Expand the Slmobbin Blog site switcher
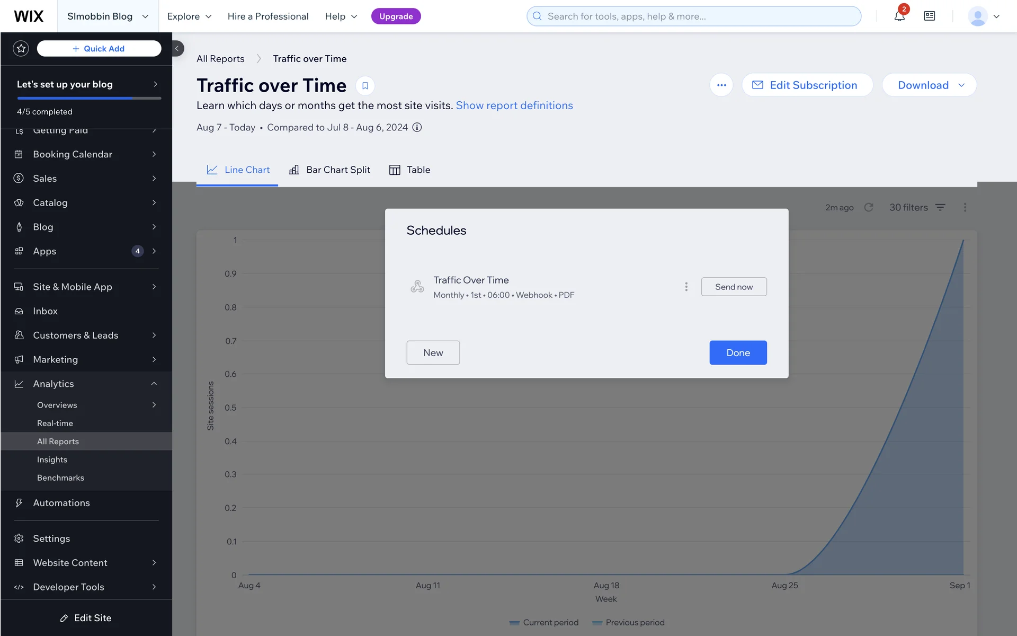Viewport: 1017px width, 636px height. [108, 16]
